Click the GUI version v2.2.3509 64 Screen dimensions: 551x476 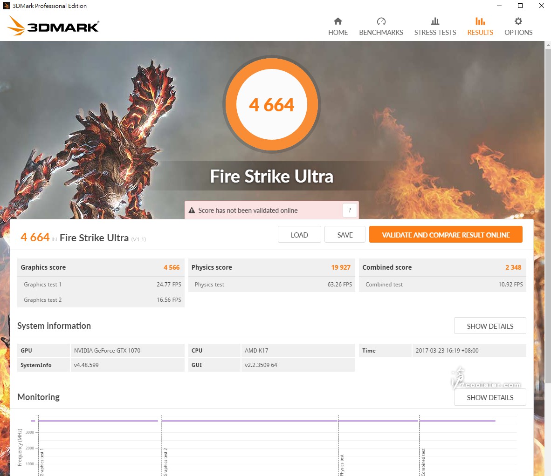coord(261,365)
